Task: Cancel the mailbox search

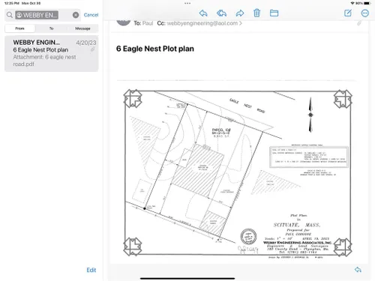Action: click(x=91, y=15)
